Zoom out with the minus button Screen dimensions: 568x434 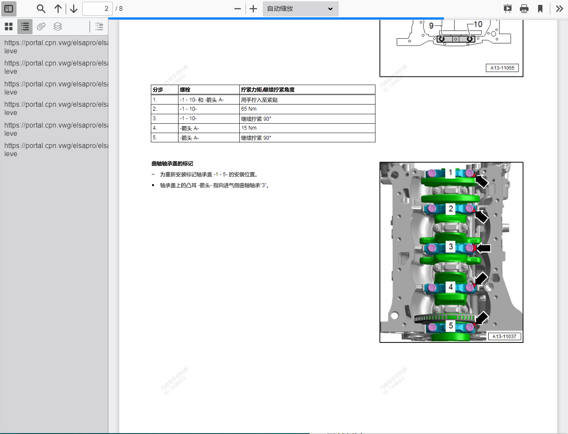[237, 9]
